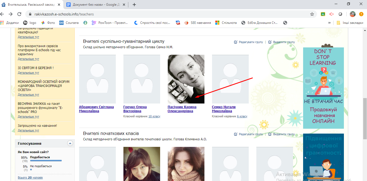Image resolution: width=367 pixels, height=181 pixels.
Task: Open Chrome update alert menu icon
Action: coord(361,14)
